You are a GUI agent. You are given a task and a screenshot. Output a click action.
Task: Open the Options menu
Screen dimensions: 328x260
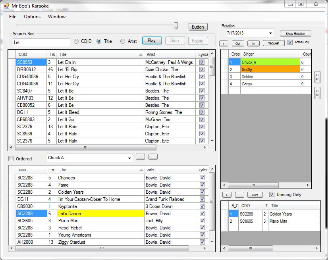pos(32,17)
